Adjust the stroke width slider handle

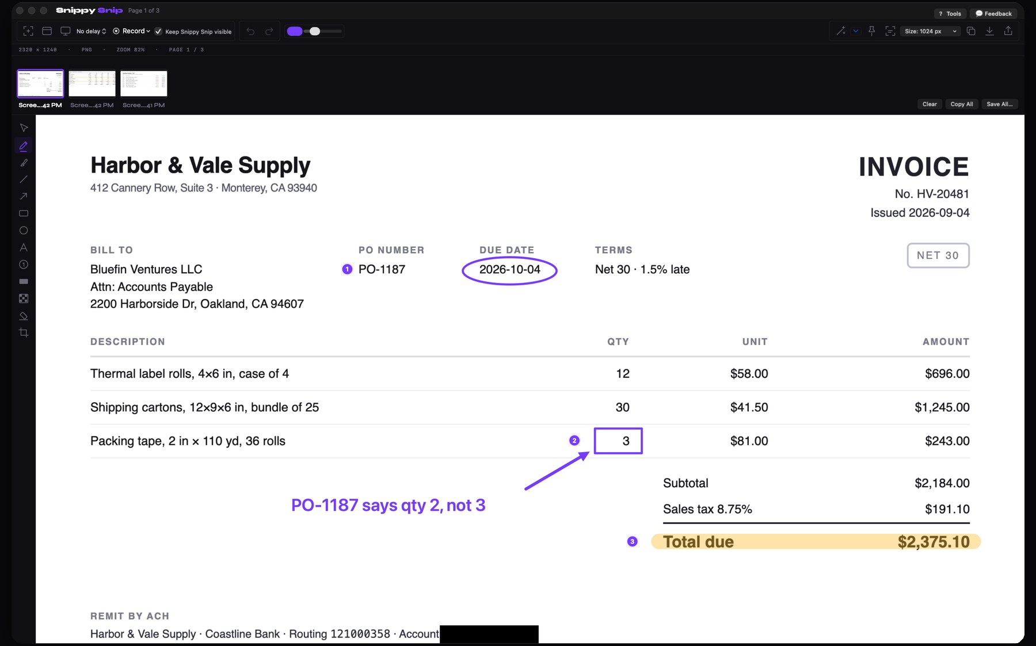coord(315,31)
